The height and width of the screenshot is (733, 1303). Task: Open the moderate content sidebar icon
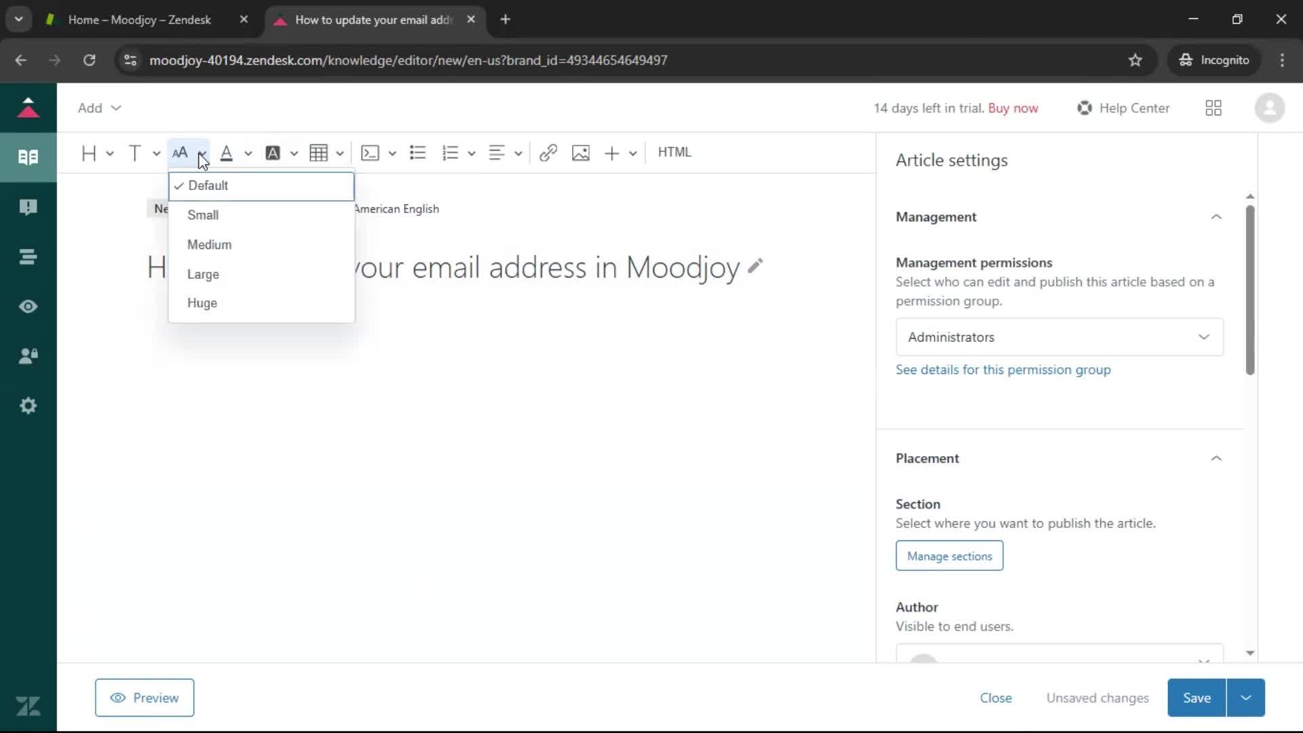[x=28, y=207]
